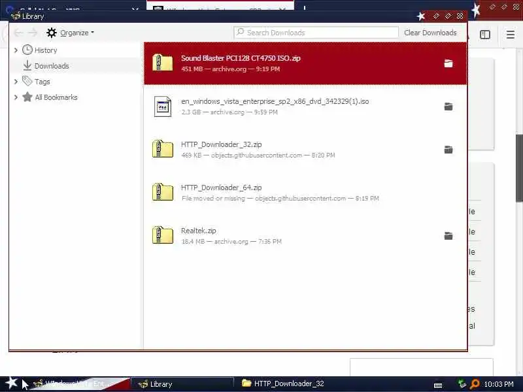
Task: Click the search magnifier icon in Search Downloads
Action: pyautogui.click(x=240, y=32)
